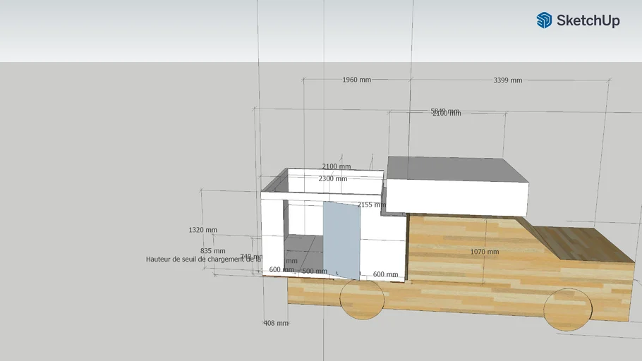This screenshot has height=361, width=642.
Task: Click the 1070 mm height dimension
Action: (x=485, y=252)
